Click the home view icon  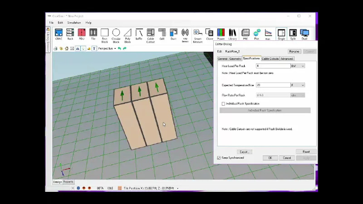(67, 49)
